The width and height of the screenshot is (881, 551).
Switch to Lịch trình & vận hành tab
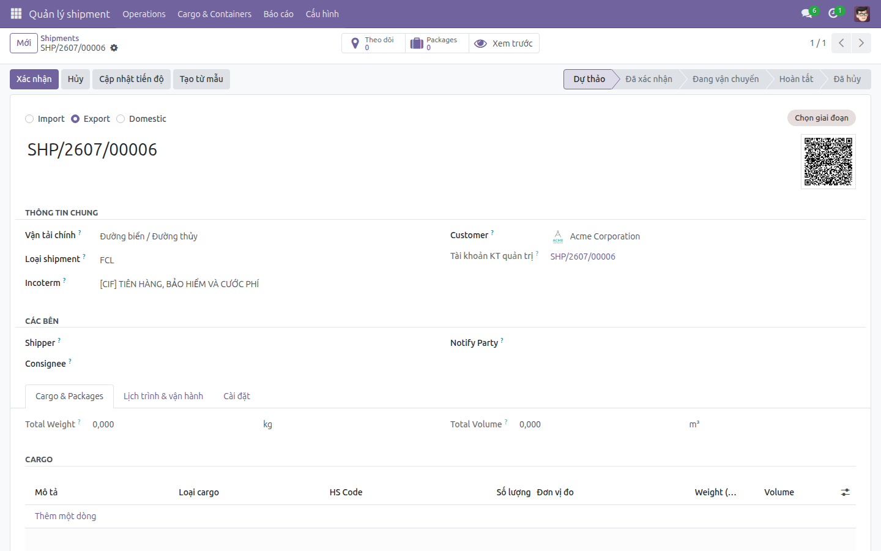tap(163, 396)
